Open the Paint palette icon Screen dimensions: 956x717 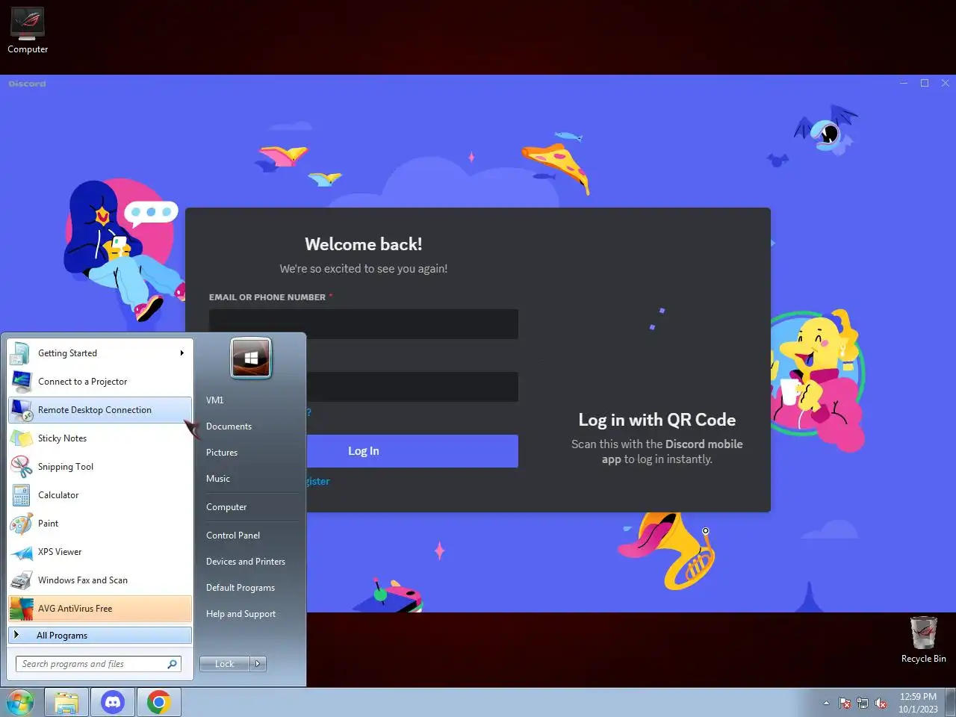(x=21, y=524)
